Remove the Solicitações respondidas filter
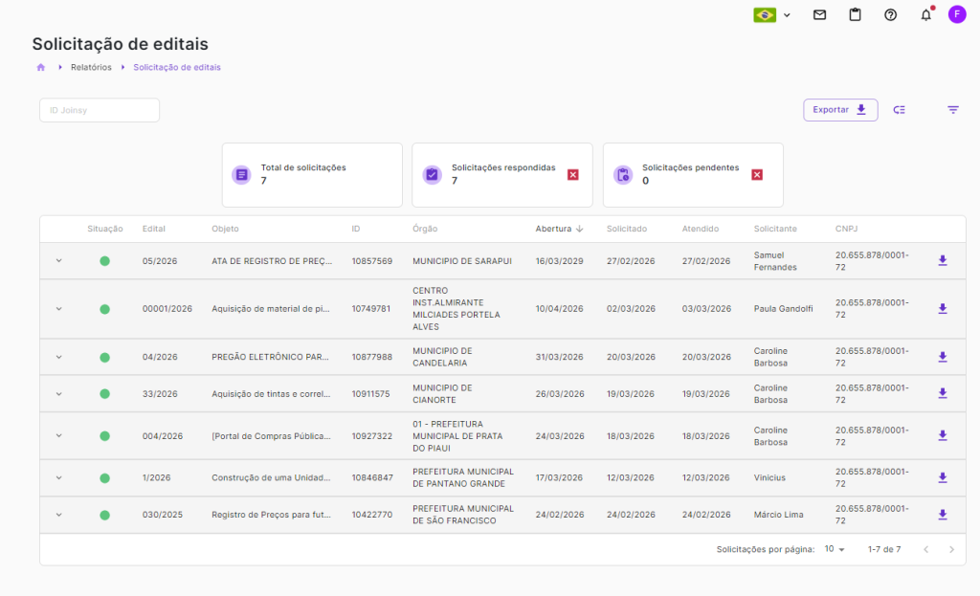Screen dimensions: 980x596 [x=573, y=175]
